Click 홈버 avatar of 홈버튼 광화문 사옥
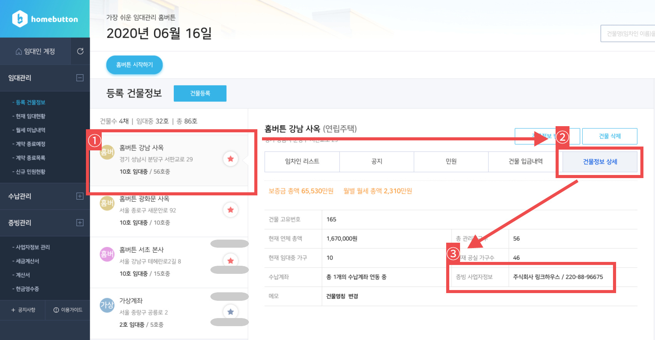This screenshot has width=655, height=340. 107,203
